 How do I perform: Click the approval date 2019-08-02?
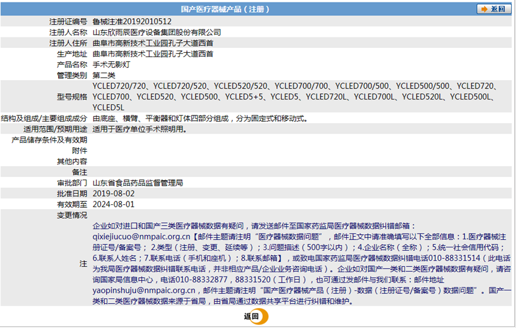[x=114, y=194]
